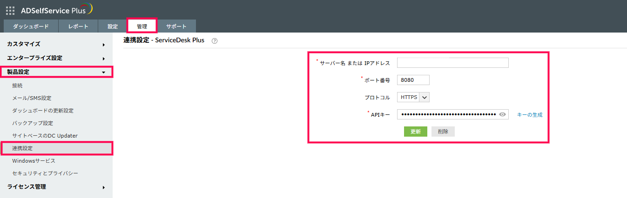Click the サーバー名 または IPアドレス label
627x198 pixels.
coord(355,63)
